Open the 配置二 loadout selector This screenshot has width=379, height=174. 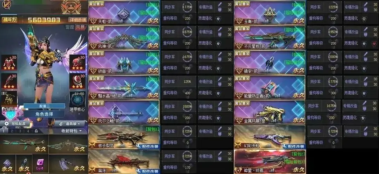click(44, 106)
